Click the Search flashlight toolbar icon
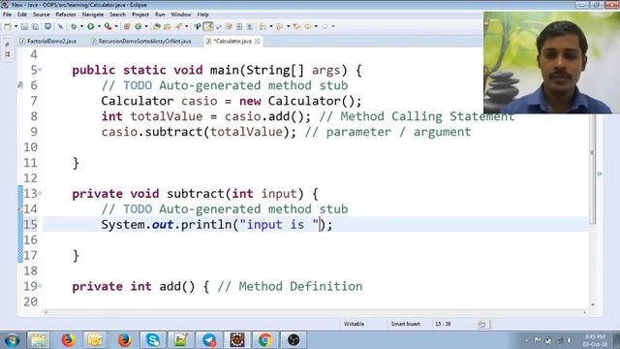Viewport: 620px width, 349px height. [x=178, y=26]
